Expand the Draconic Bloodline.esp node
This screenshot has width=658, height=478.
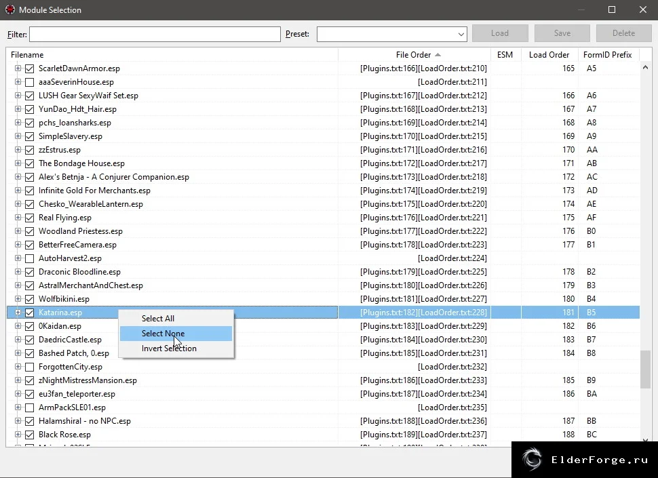tap(18, 272)
